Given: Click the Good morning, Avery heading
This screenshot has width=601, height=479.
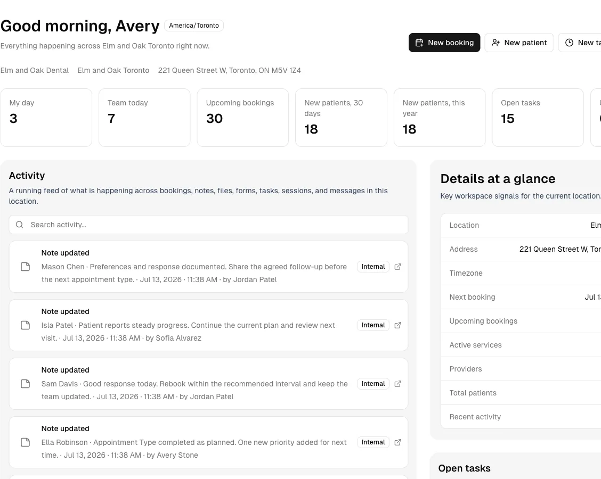Looking at the screenshot, I should click(80, 26).
